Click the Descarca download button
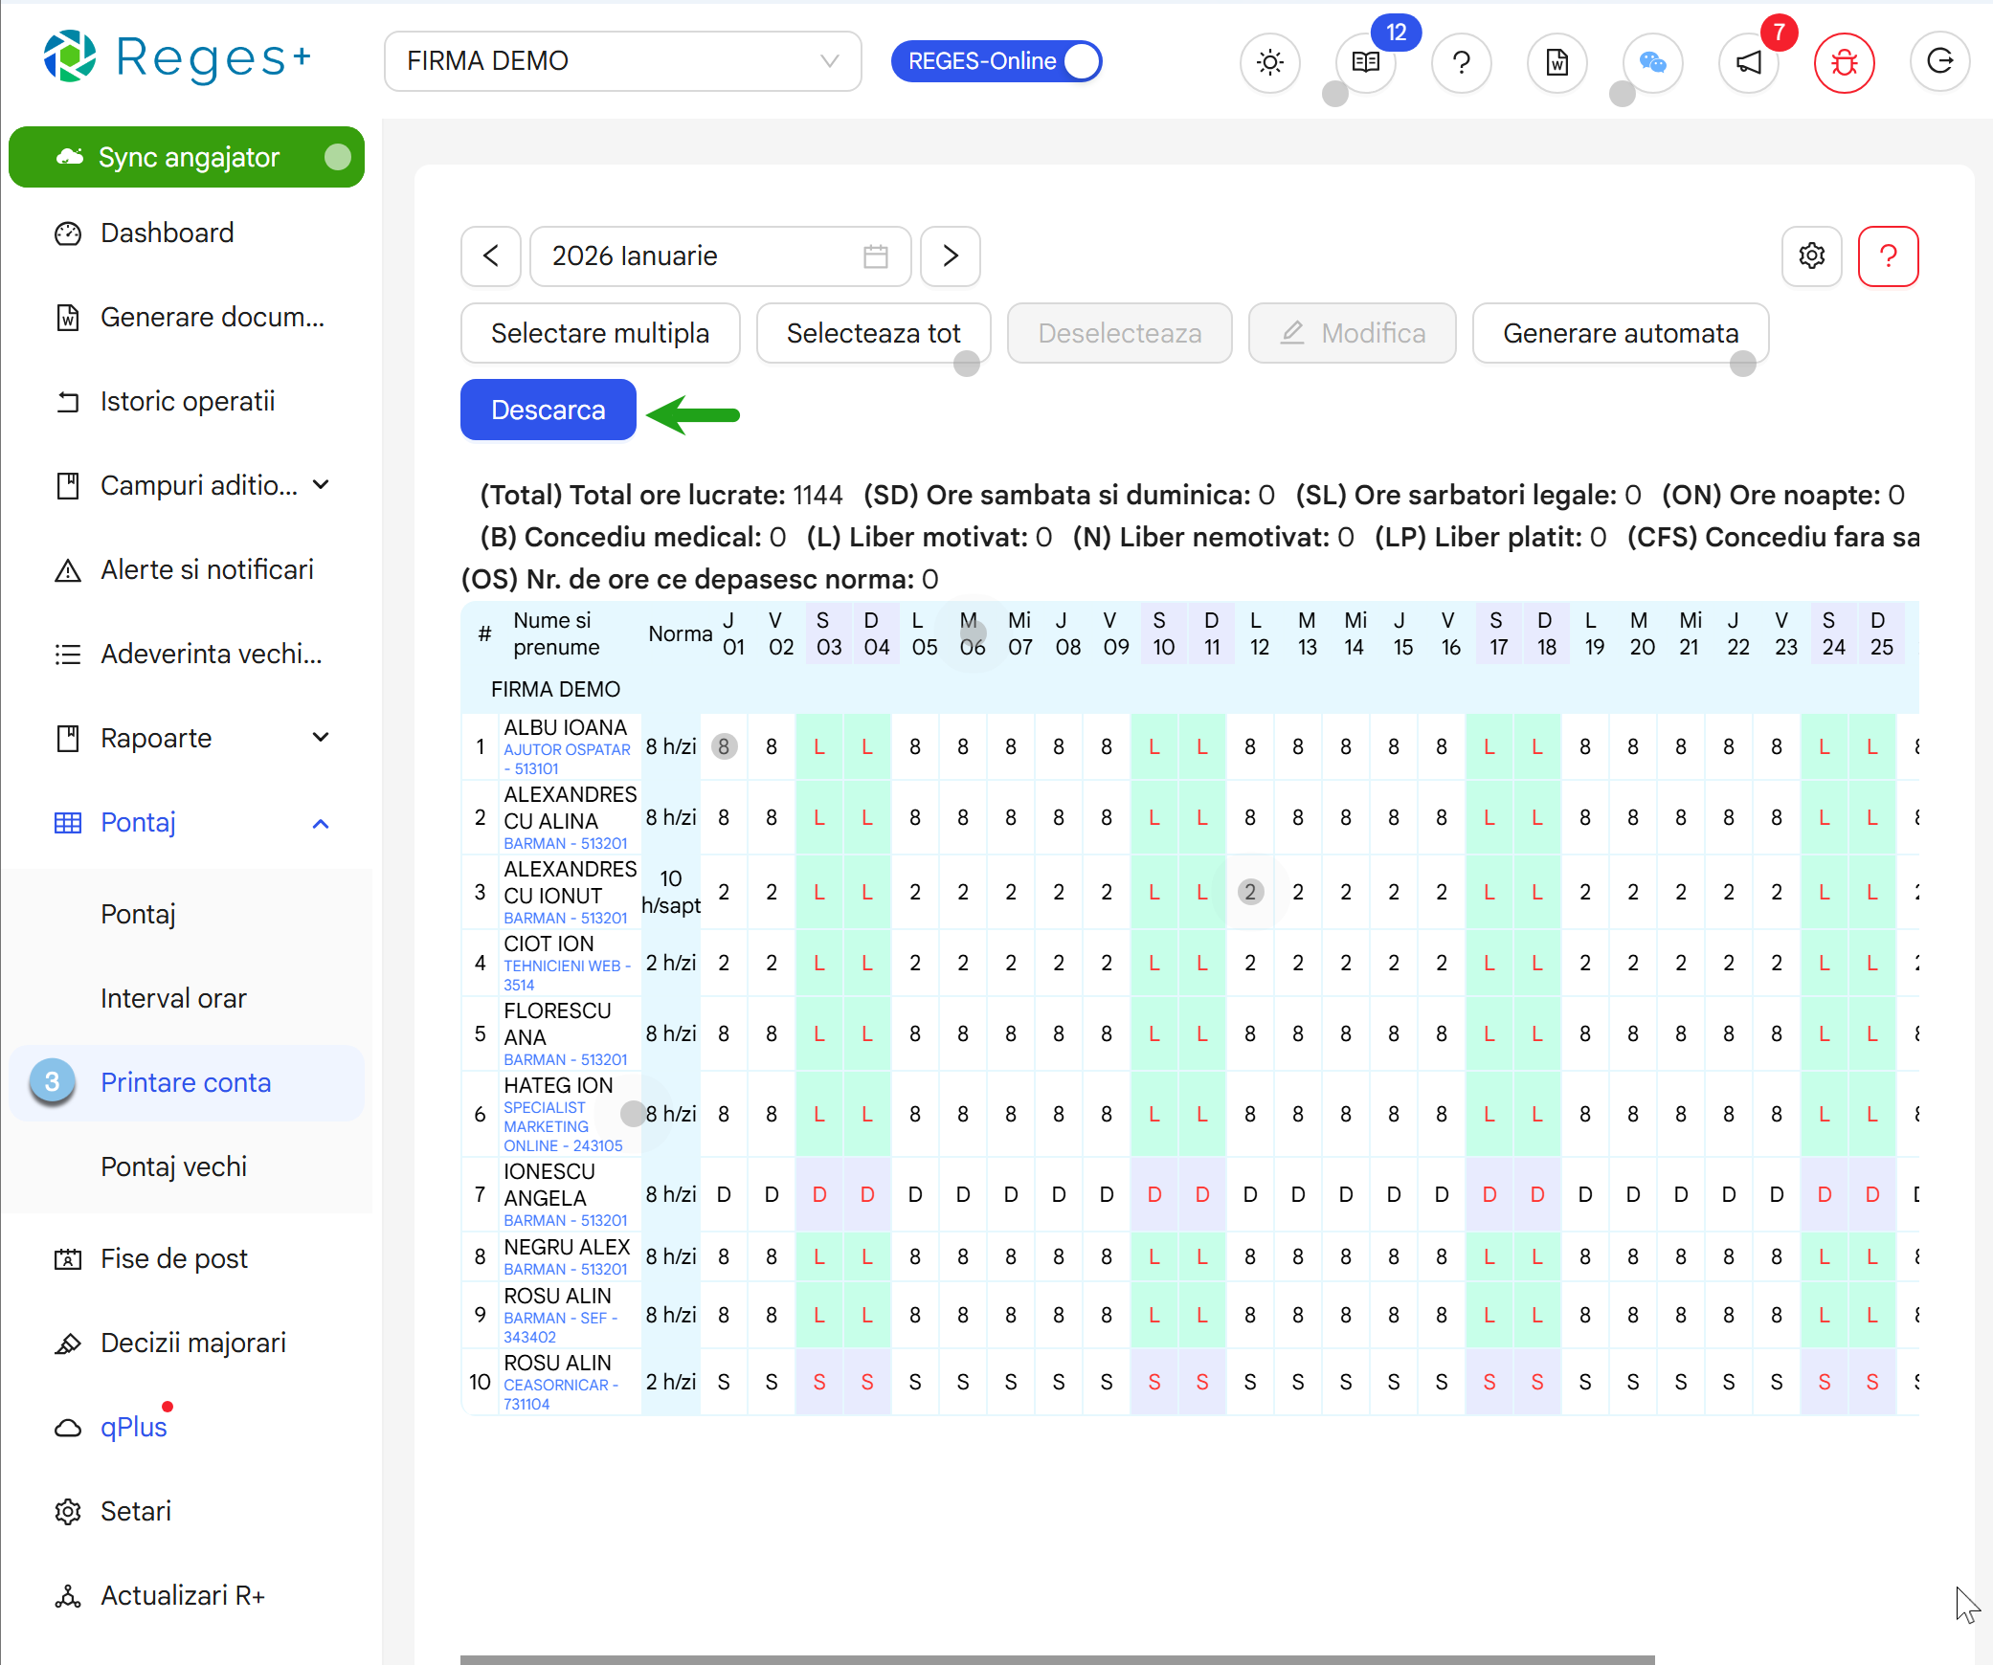Screen dimensions: 1993x1665 pos(548,410)
